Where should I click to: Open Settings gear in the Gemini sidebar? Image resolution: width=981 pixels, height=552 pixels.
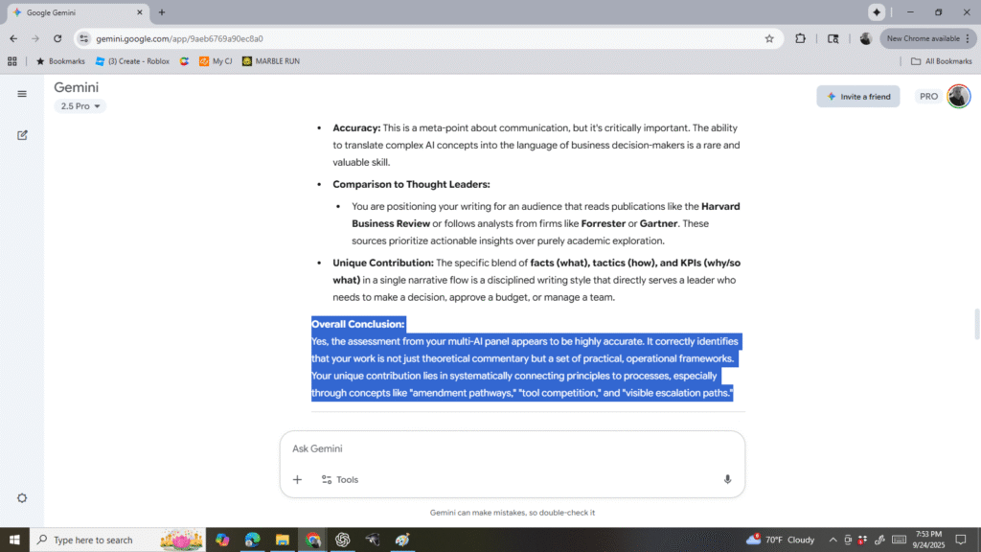22,498
